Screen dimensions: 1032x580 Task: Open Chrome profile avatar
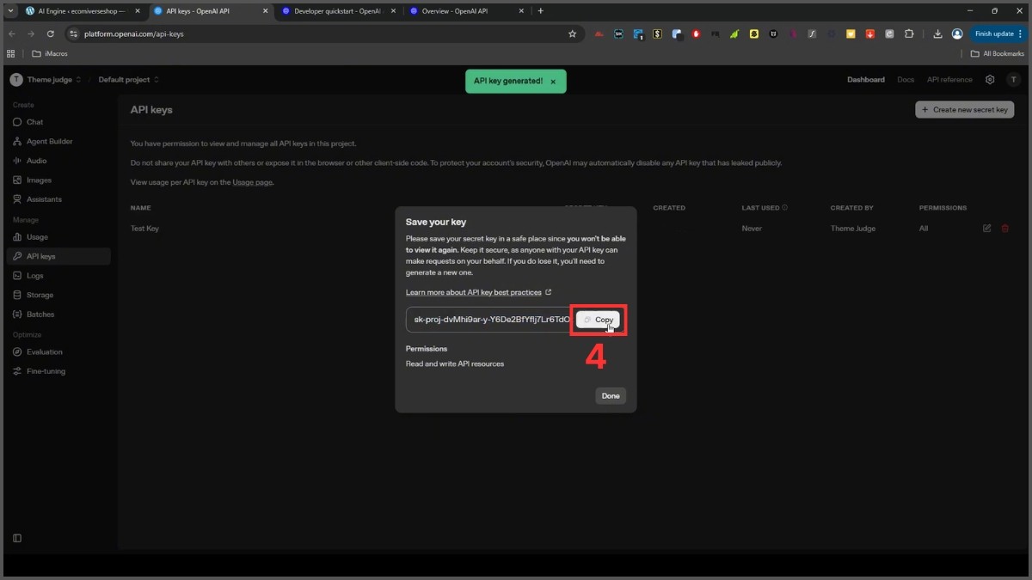pyautogui.click(x=957, y=34)
